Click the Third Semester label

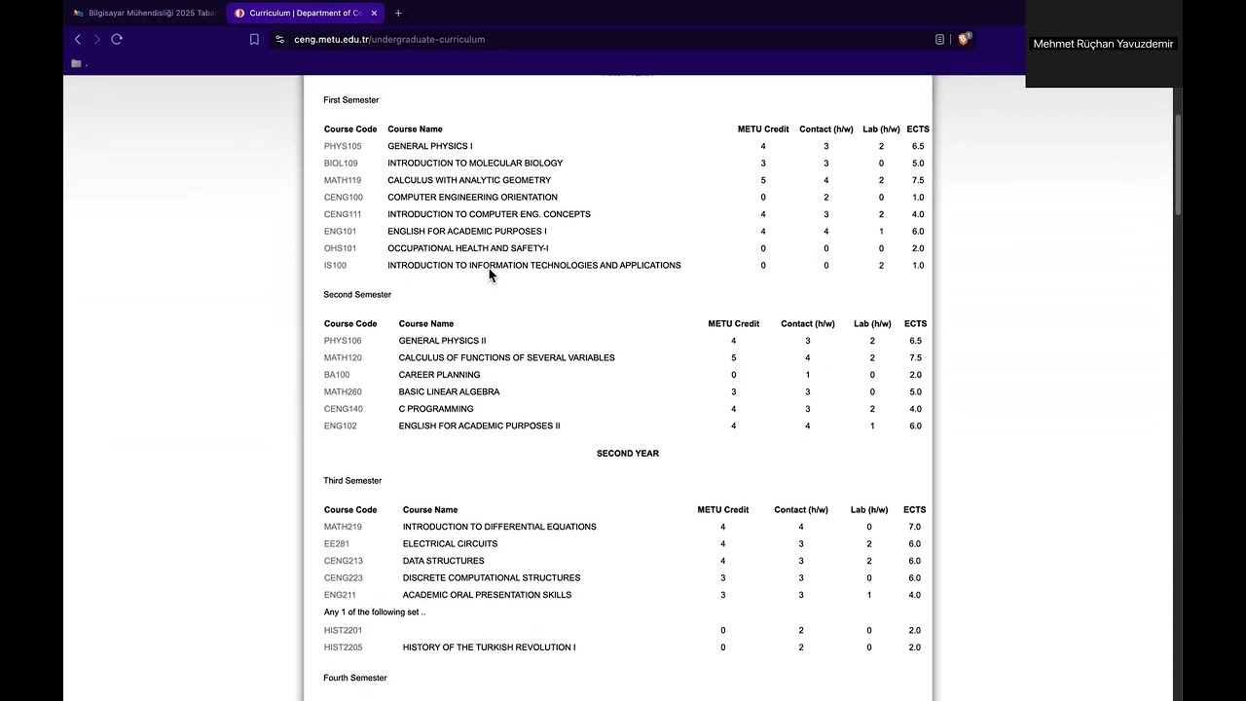coord(352,481)
